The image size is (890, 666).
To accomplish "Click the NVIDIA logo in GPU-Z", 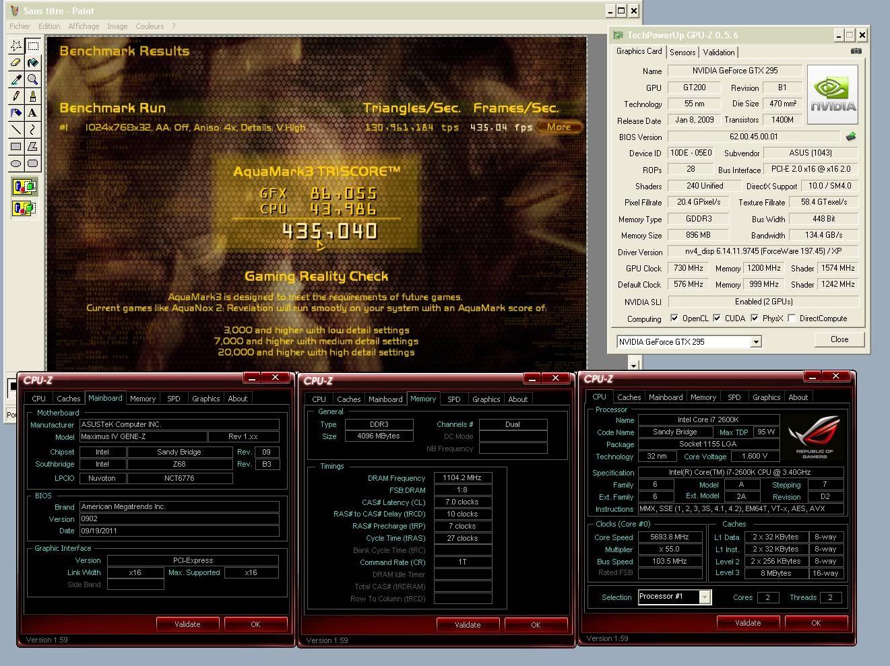I will [833, 95].
